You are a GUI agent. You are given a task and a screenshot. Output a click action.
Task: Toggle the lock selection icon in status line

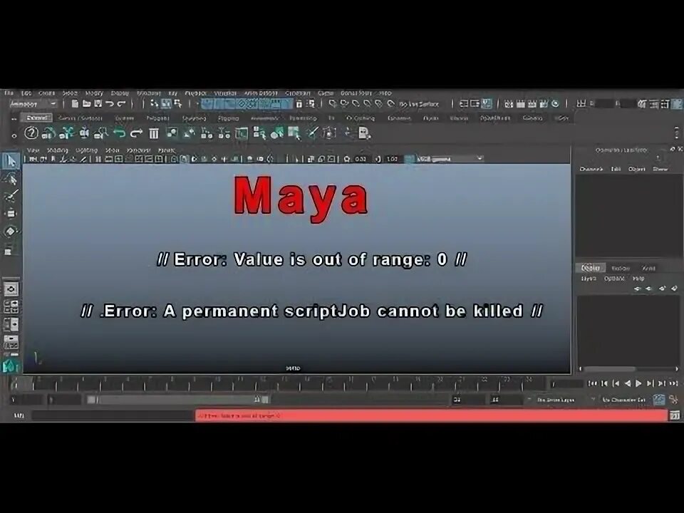[299, 104]
